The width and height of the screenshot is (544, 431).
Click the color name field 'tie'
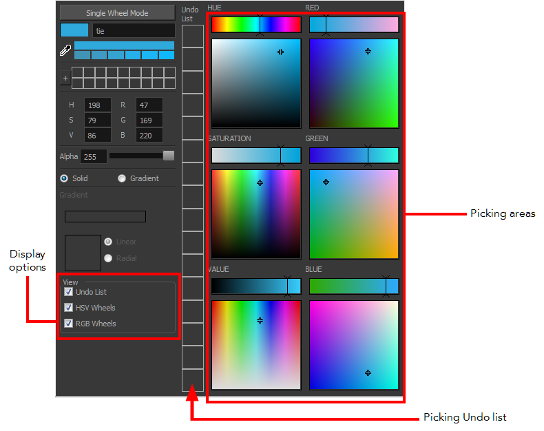(133, 31)
